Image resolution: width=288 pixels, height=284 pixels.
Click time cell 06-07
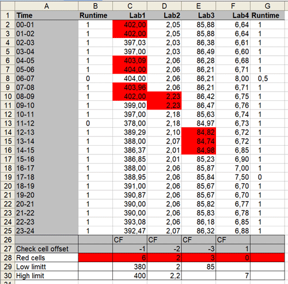(47, 78)
